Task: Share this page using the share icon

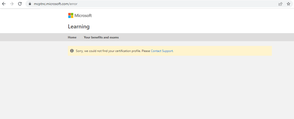Action: click(x=280, y=4)
